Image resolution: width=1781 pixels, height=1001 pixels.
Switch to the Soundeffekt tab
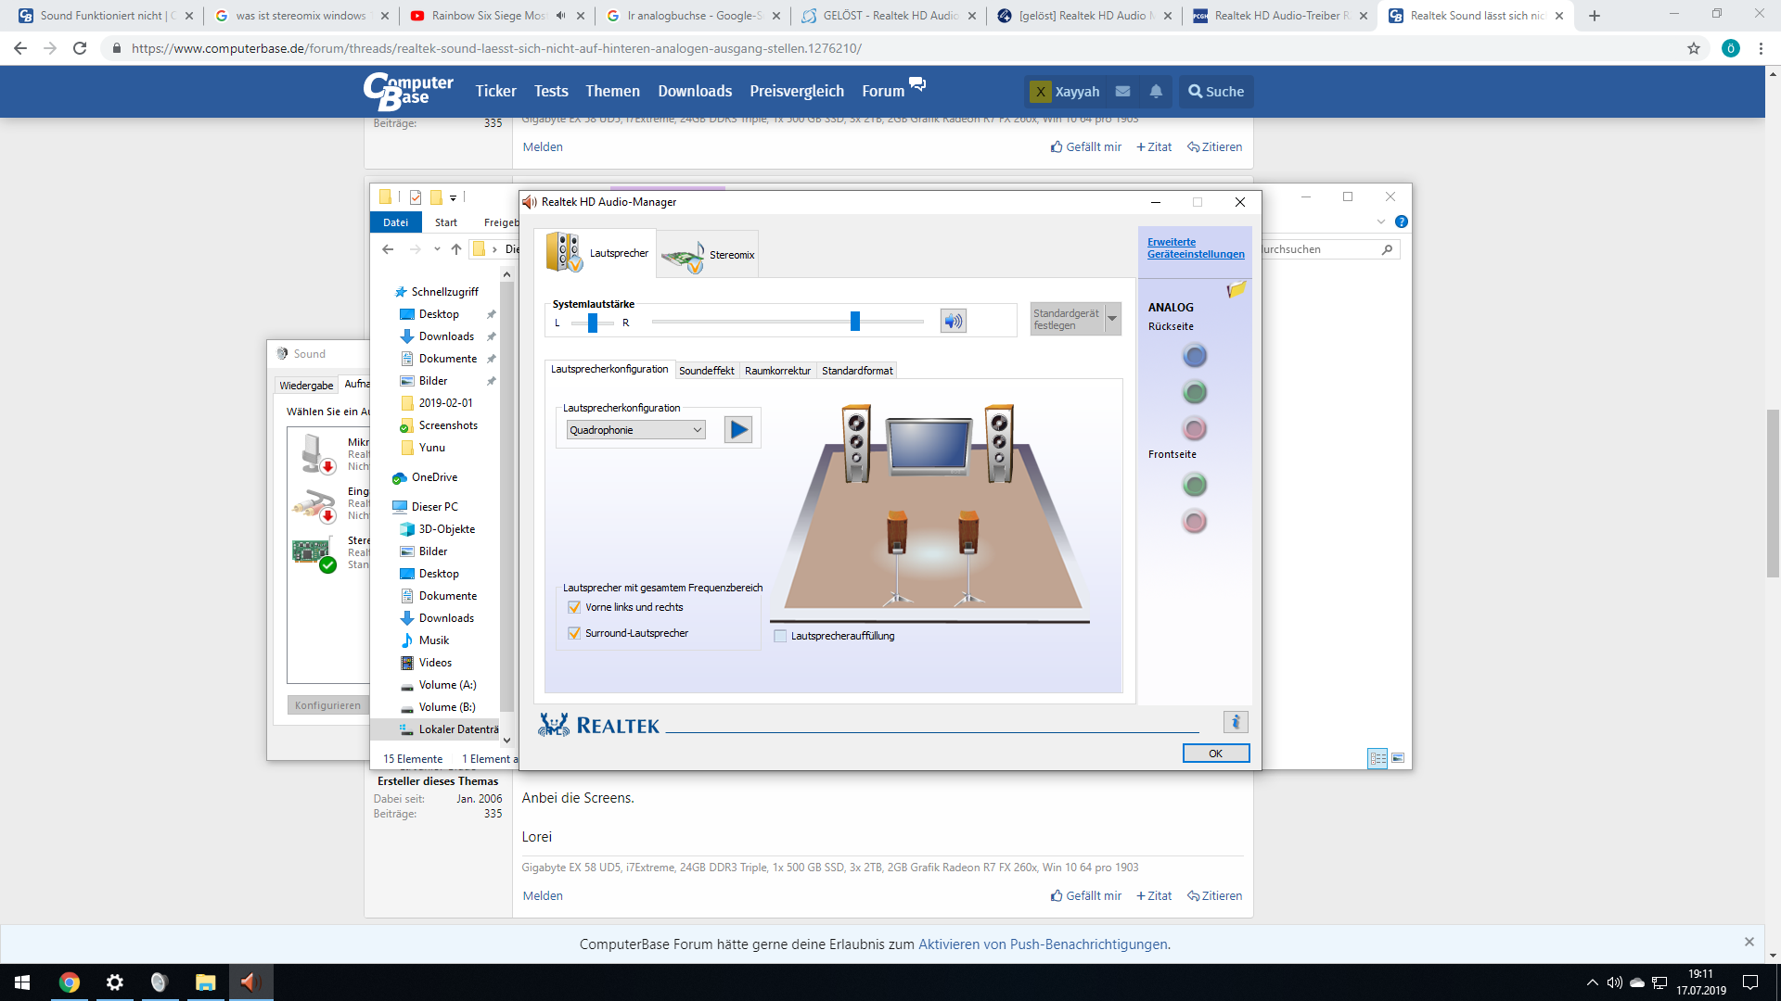(706, 371)
